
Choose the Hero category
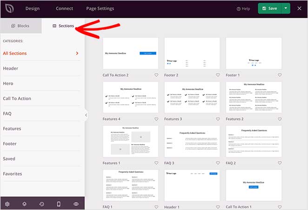pos(8,83)
